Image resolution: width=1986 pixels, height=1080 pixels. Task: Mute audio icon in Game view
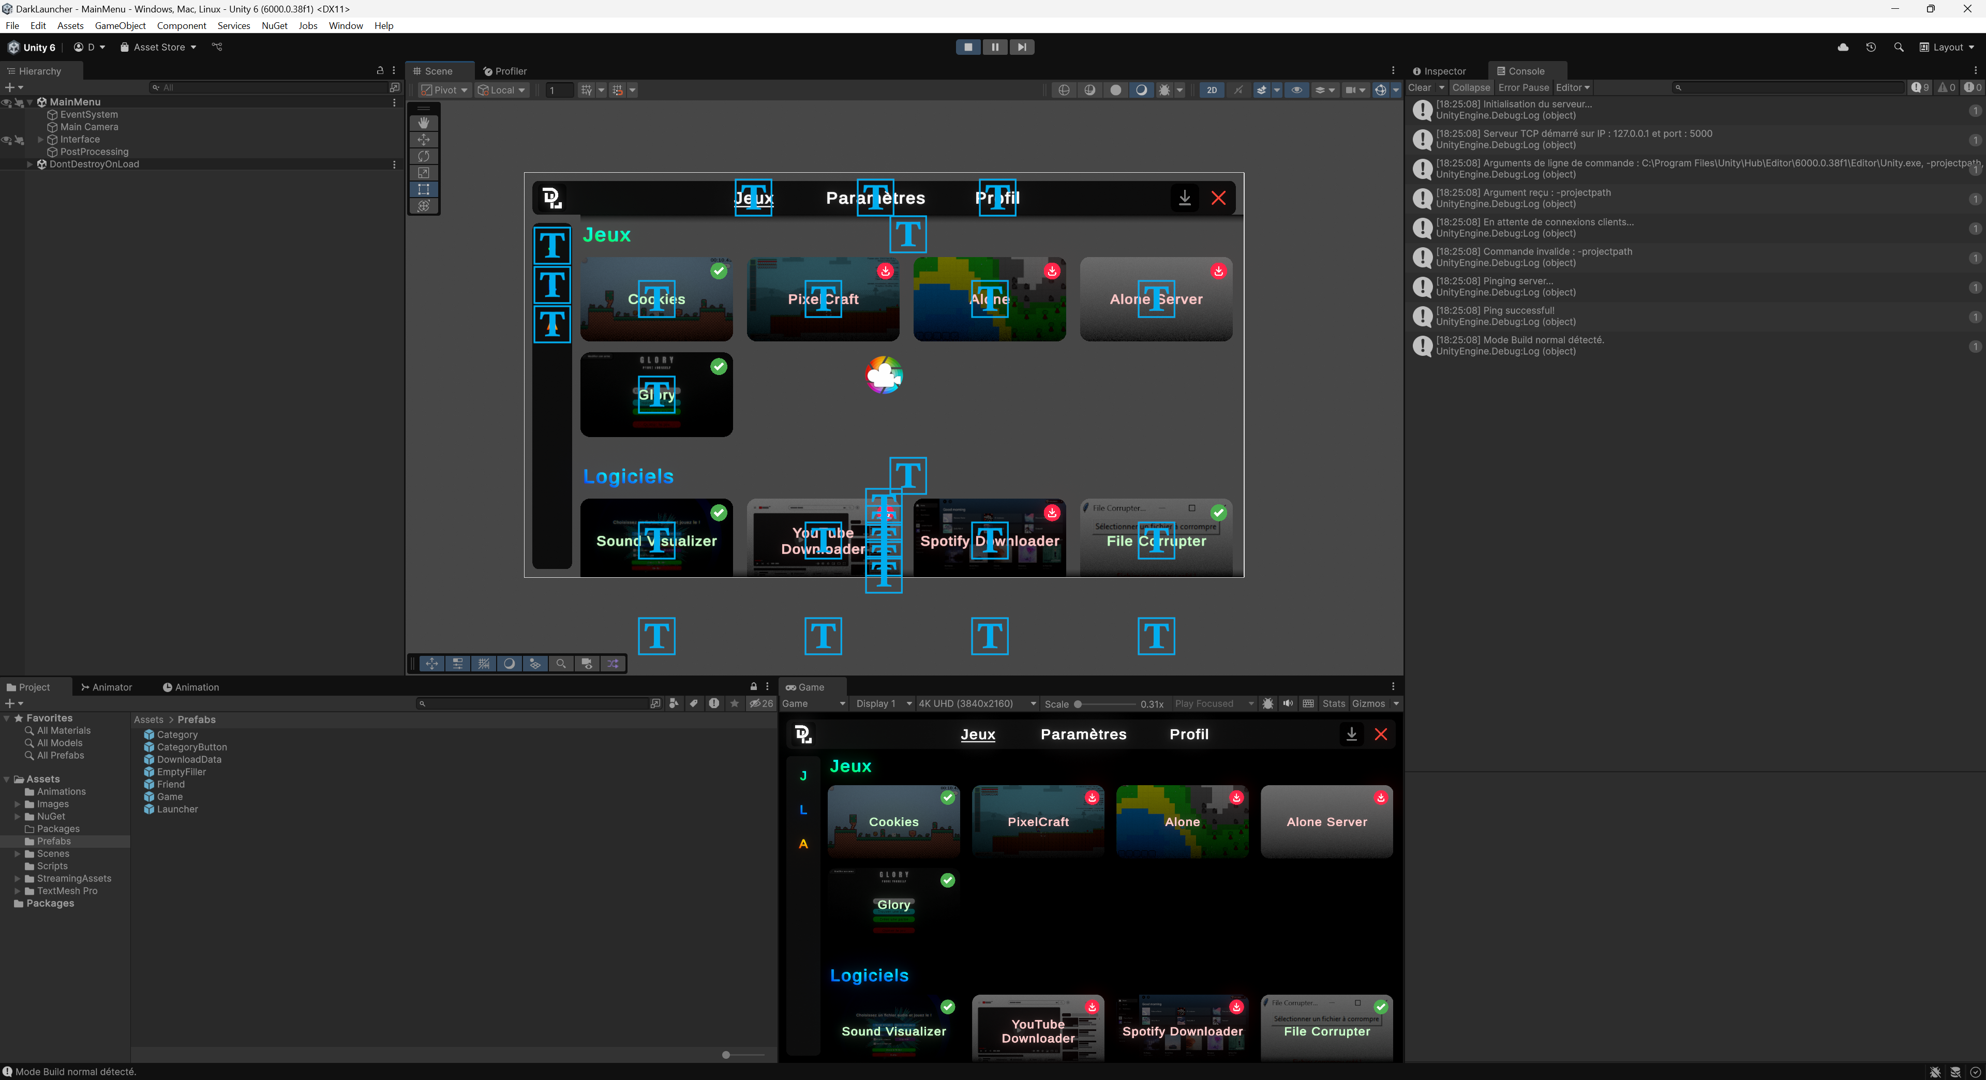(x=1288, y=704)
